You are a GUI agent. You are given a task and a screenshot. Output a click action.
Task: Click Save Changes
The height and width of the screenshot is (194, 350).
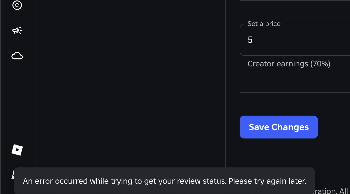tap(279, 127)
